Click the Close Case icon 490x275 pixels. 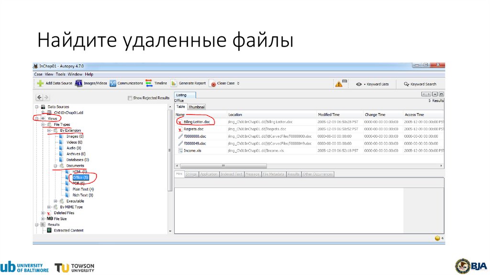[x=213, y=83]
